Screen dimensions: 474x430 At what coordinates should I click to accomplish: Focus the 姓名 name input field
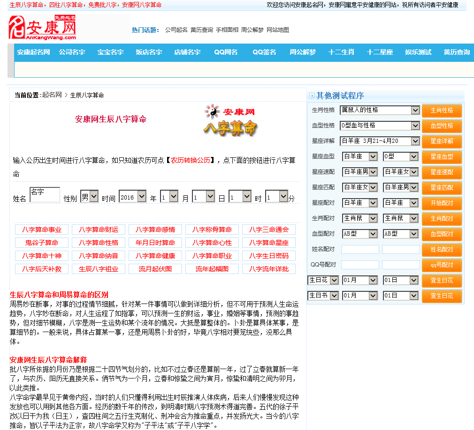45,194
